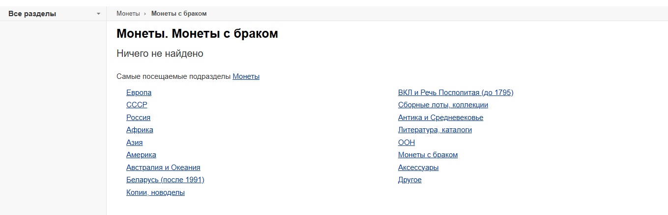Image resolution: width=668 pixels, height=215 pixels.
Task: Open the Африка subsection
Action: [x=140, y=130]
